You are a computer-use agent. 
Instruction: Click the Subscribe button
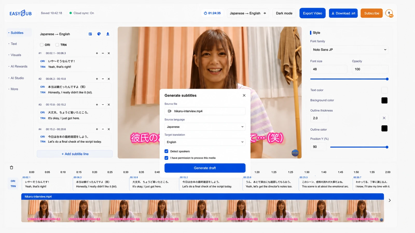point(372,13)
